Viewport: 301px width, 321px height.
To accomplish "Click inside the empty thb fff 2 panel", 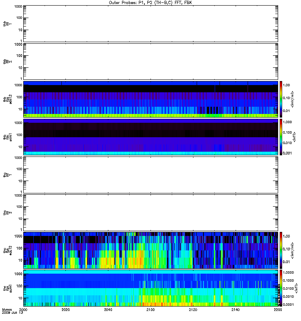I will point(151,61).
